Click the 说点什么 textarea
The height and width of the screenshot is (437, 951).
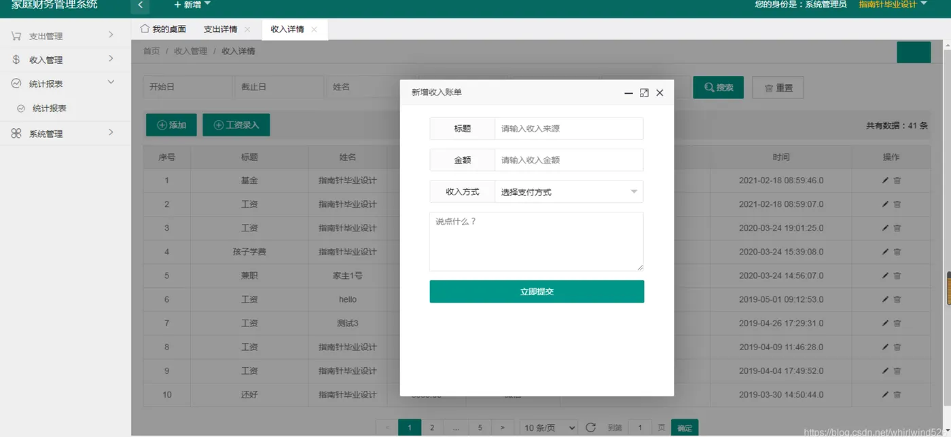pyautogui.click(x=537, y=242)
